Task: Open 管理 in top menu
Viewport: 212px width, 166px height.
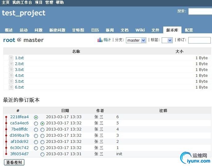Action: [x=49, y=2]
